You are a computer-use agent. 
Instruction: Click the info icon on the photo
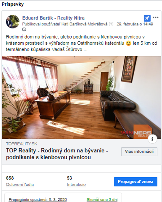[152, 139]
